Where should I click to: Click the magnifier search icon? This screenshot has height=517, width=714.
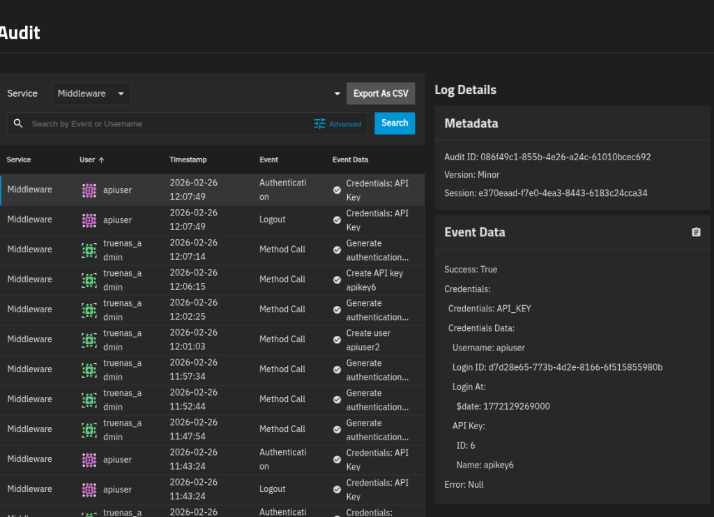click(x=19, y=123)
